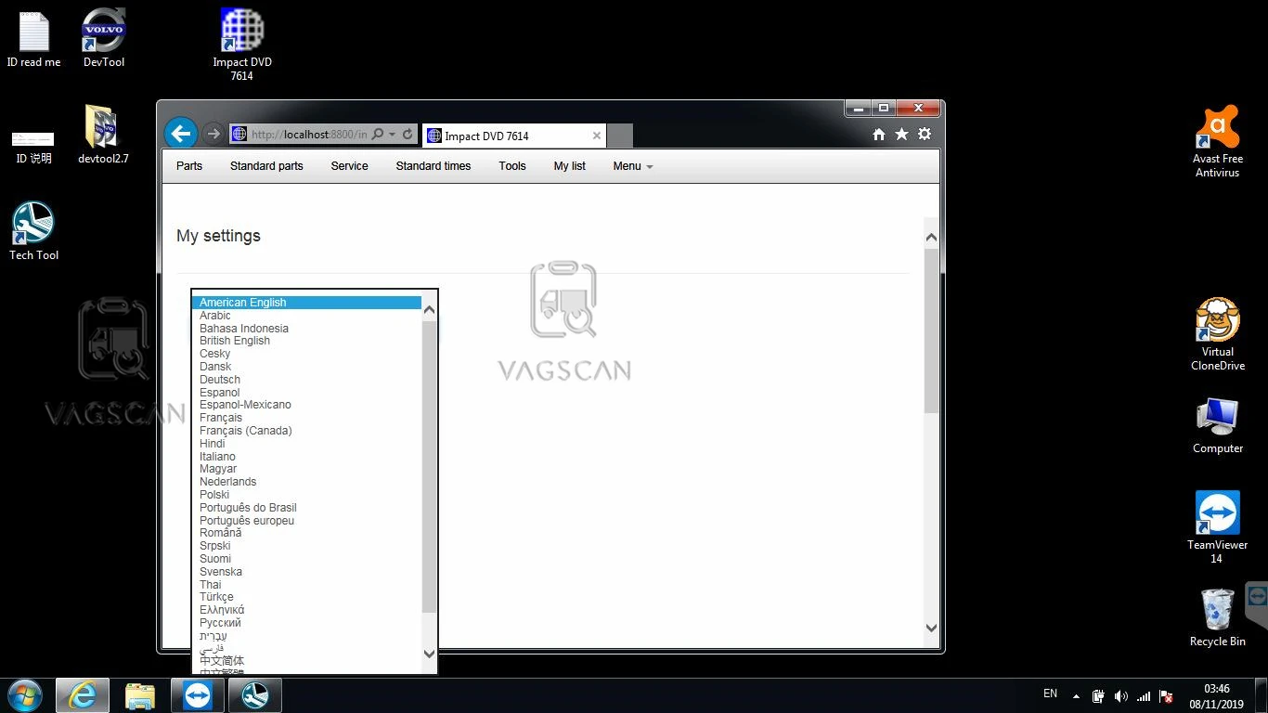Launch the Tech Tool desktop shortcut
The width and height of the screenshot is (1268, 713).
pos(33,230)
